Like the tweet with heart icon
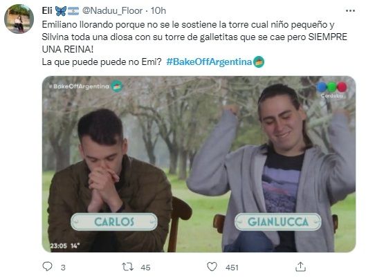 tap(212, 267)
